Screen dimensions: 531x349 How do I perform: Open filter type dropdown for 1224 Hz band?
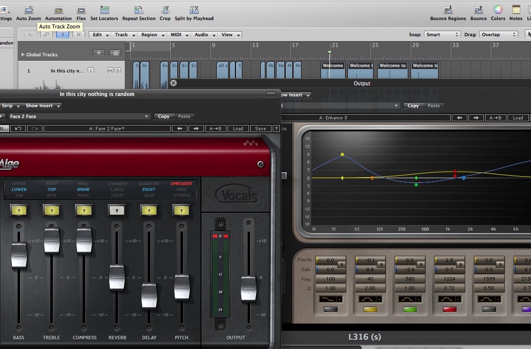coord(450,299)
